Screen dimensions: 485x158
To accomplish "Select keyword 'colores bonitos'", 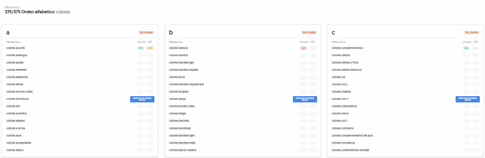I will coord(178,55).
